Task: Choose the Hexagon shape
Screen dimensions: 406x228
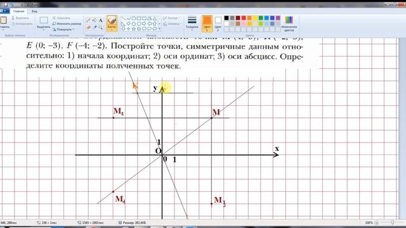Action: coord(139,23)
